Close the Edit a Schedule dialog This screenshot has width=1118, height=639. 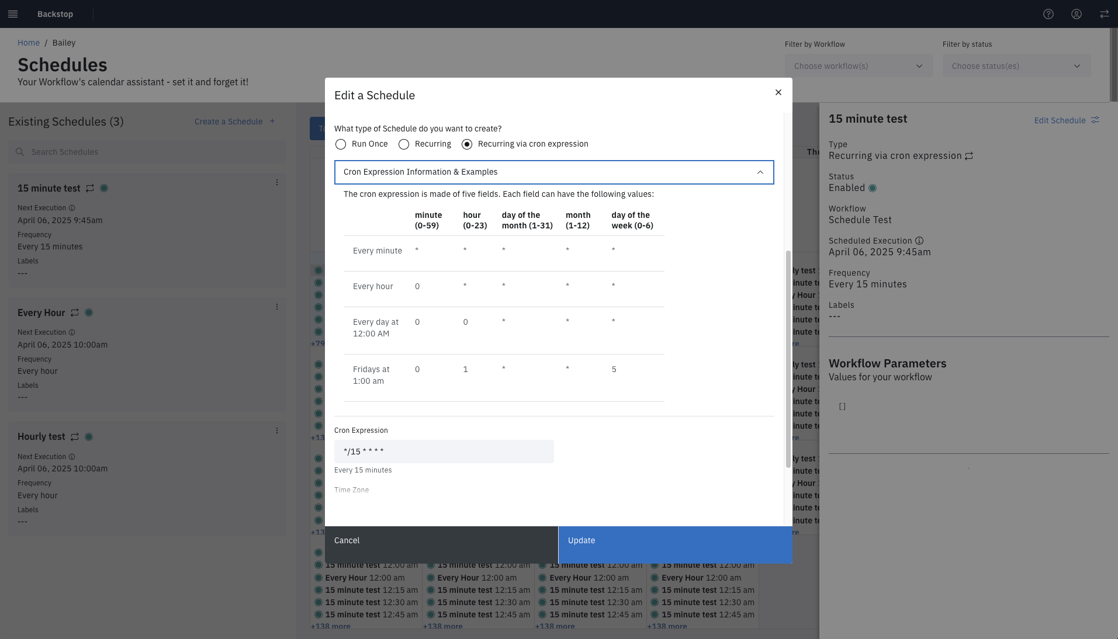pos(778,92)
